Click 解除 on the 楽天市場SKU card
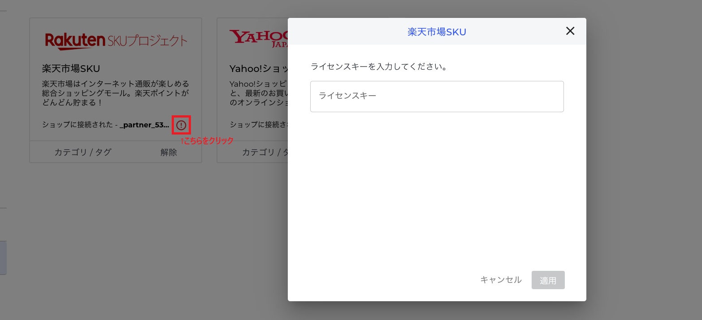 [169, 152]
